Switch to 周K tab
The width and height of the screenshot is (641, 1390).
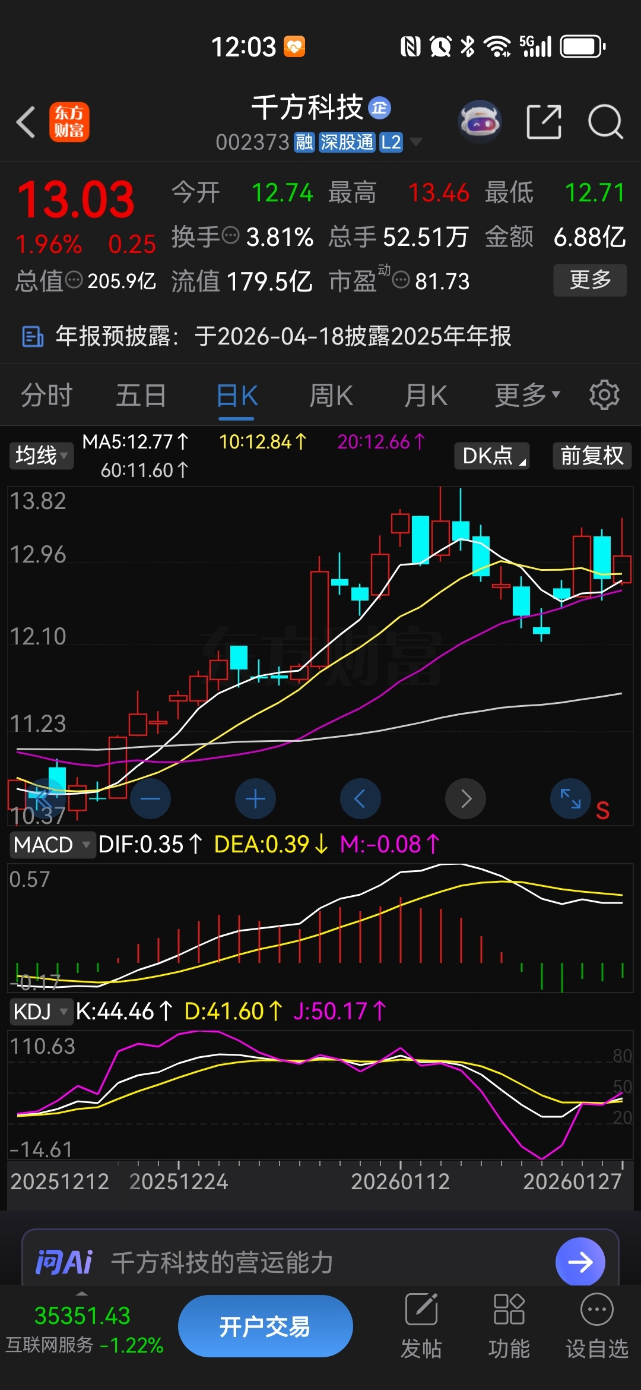point(331,394)
